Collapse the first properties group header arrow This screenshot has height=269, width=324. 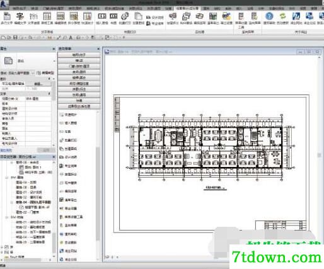click(x=49, y=79)
